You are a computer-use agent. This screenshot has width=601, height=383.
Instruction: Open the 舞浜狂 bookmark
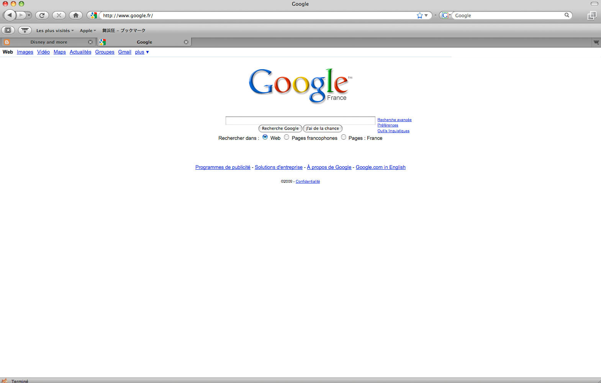pyautogui.click(x=124, y=31)
